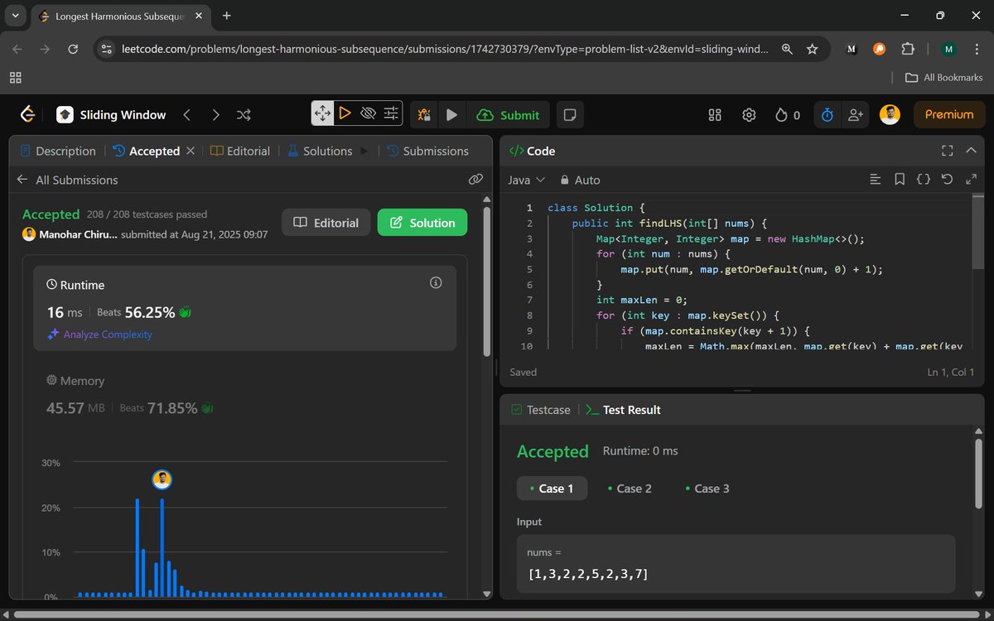Image resolution: width=994 pixels, height=621 pixels.
Task: Toggle the stopwatch timer
Action: (x=827, y=115)
